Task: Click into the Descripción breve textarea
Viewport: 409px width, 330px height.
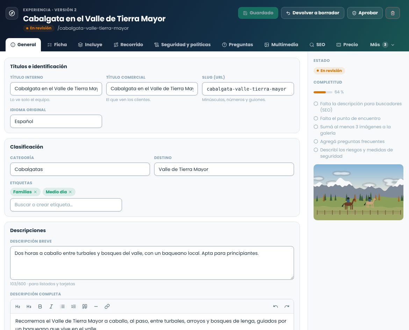Action: click(152, 263)
